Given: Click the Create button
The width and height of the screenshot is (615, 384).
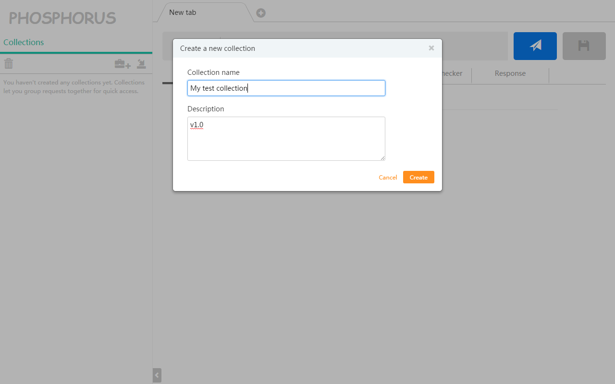Looking at the screenshot, I should (418, 177).
